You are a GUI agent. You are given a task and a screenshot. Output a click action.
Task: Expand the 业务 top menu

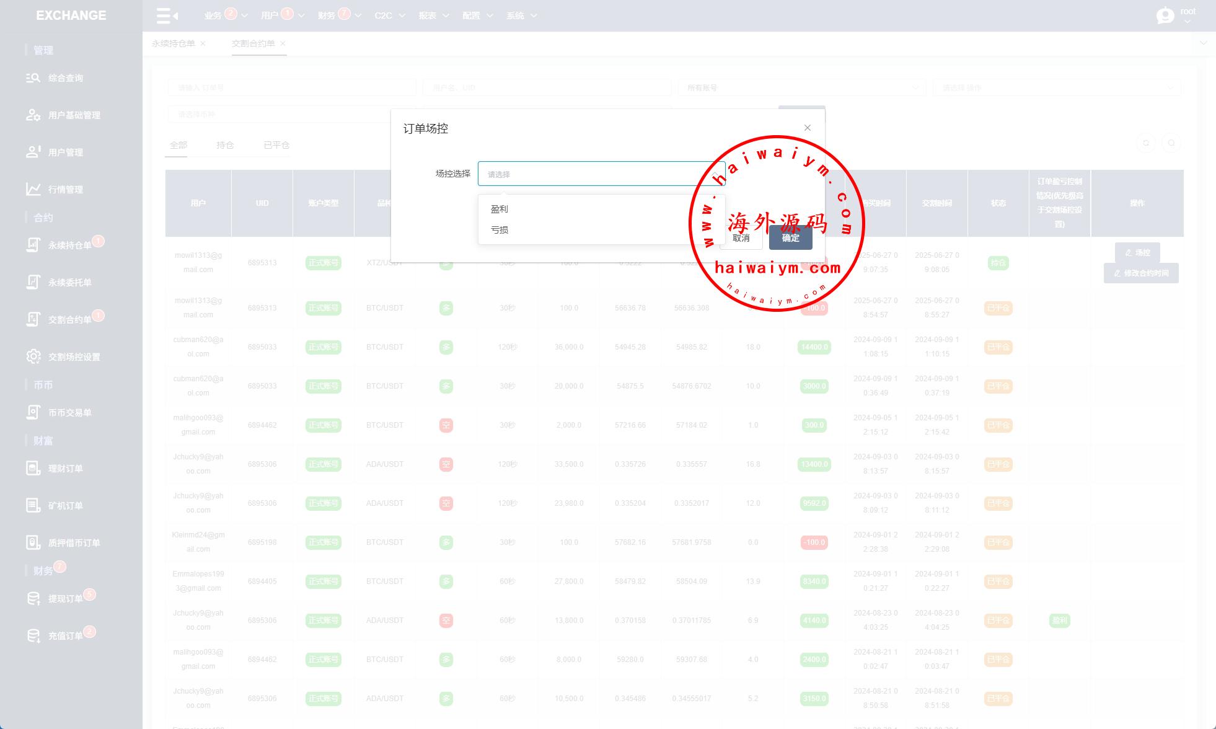[213, 15]
